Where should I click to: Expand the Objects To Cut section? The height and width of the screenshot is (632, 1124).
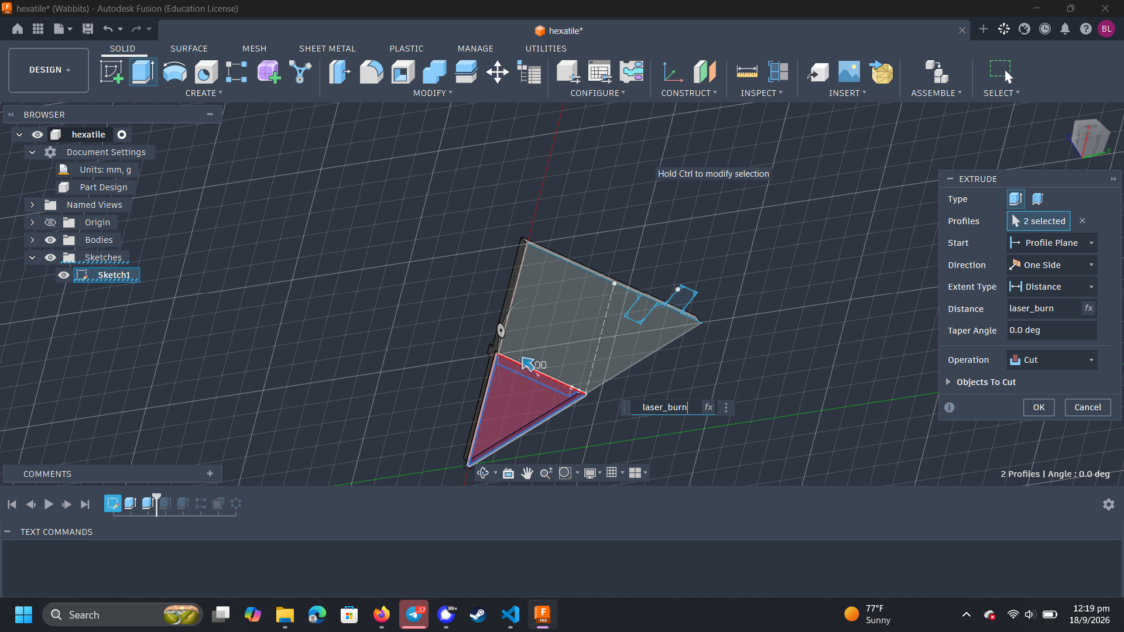click(948, 382)
